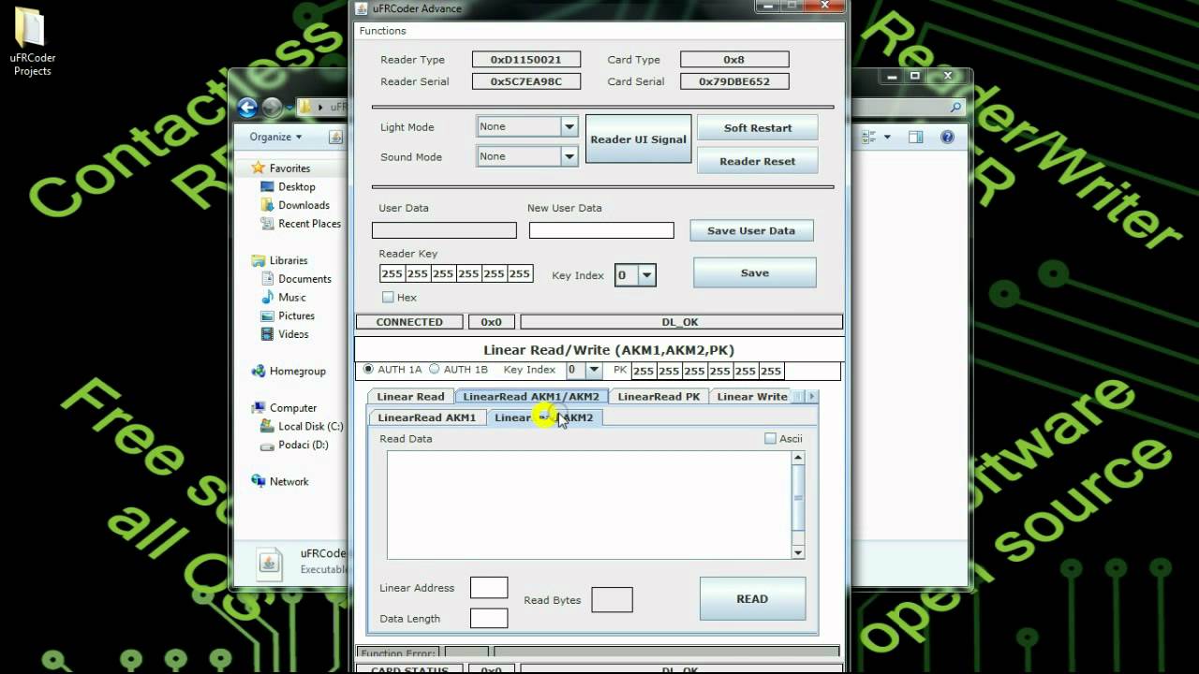Open the Documents library
This screenshot has height=674, width=1199.
click(x=304, y=279)
